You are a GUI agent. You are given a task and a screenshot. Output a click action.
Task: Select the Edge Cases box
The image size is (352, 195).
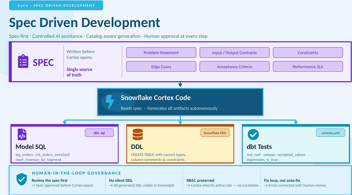click(x=161, y=66)
